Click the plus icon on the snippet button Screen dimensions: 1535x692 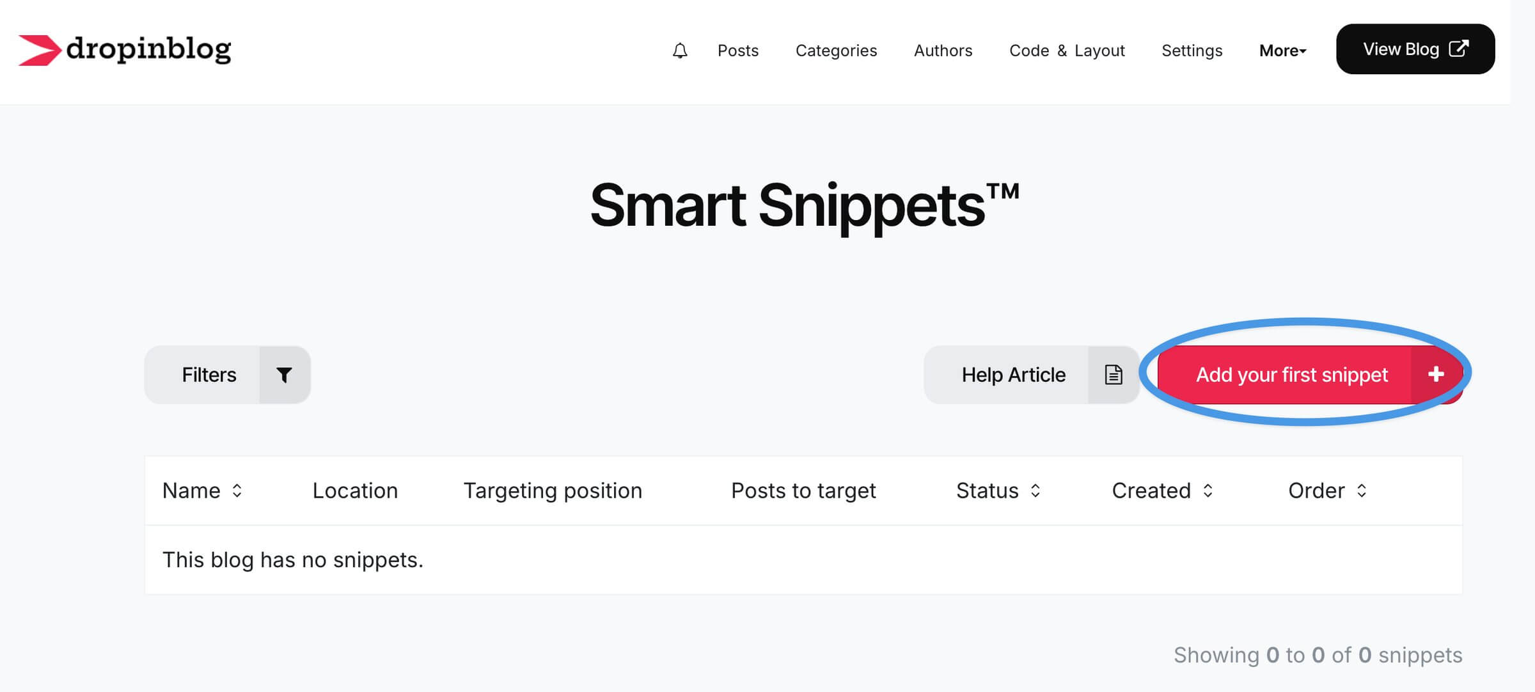1436,374
